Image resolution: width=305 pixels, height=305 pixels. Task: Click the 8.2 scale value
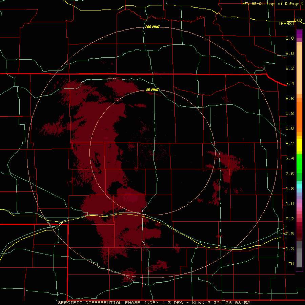click(x=290, y=68)
